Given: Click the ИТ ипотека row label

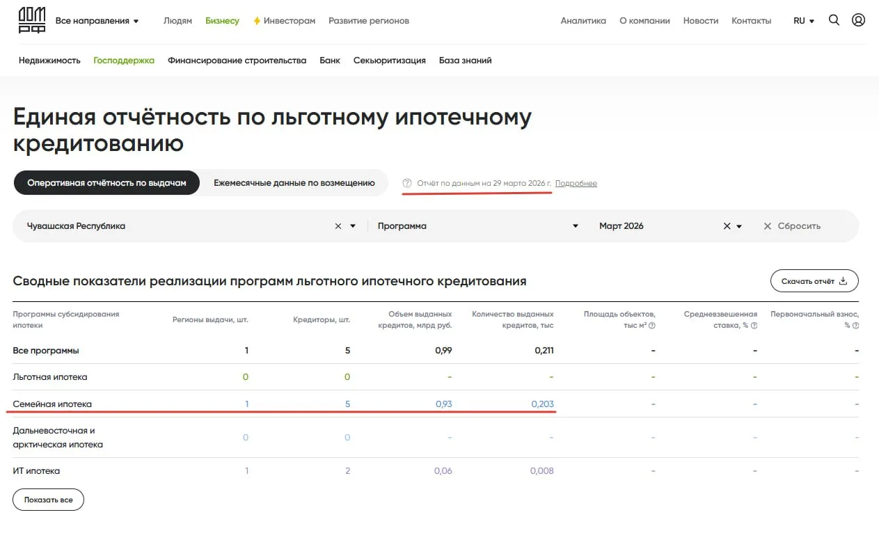Looking at the screenshot, I should [36, 471].
